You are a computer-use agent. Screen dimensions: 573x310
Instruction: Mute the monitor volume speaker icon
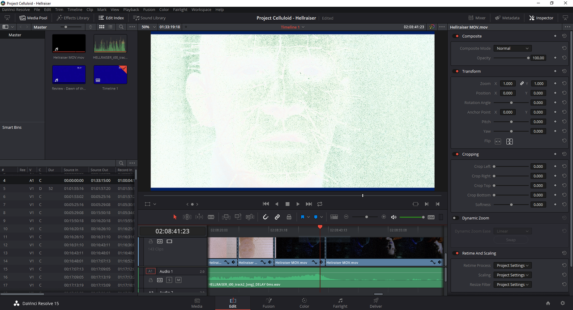(393, 217)
